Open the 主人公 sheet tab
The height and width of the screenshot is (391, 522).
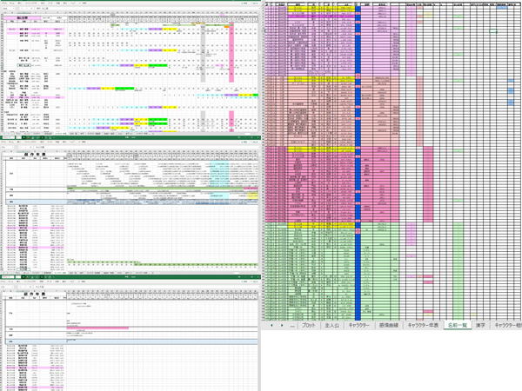pos(331,324)
